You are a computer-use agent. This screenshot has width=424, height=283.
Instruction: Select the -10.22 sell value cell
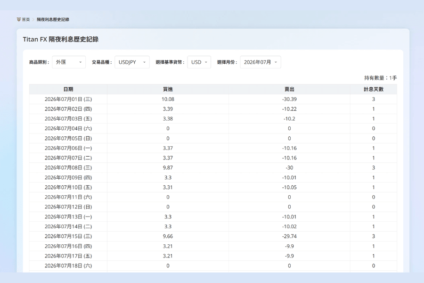pyautogui.click(x=289, y=109)
